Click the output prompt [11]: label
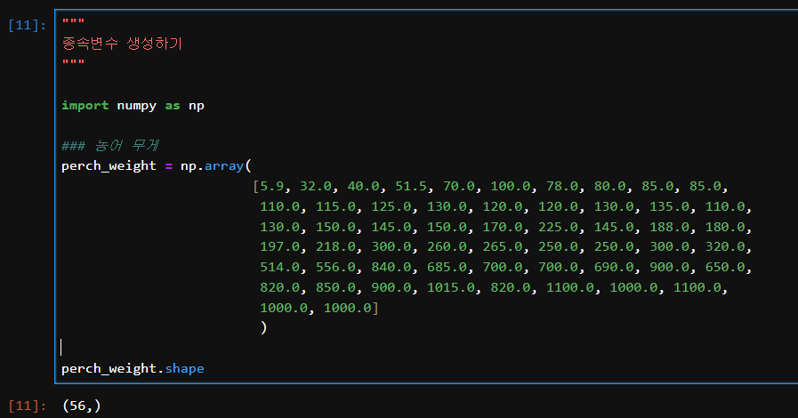Screen dimensions: 798x418 click(x=27, y=406)
